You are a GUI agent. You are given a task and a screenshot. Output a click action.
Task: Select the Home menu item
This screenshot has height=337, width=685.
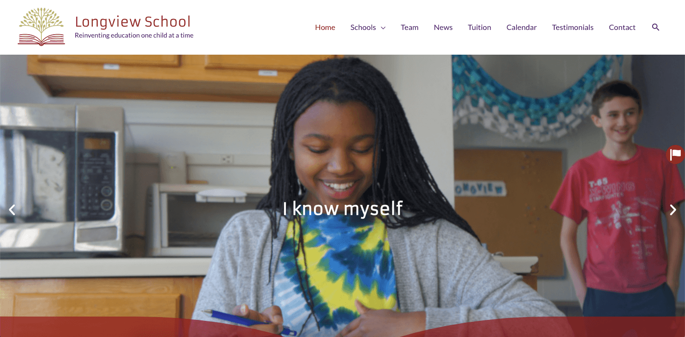click(325, 28)
